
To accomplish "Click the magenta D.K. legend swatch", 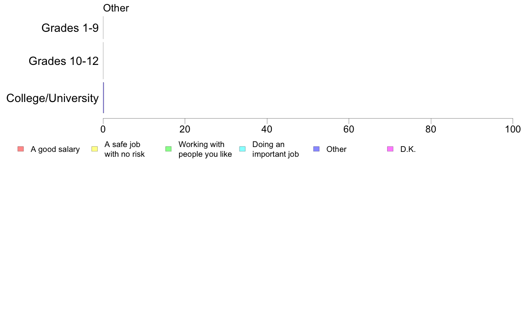I will (x=390, y=149).
